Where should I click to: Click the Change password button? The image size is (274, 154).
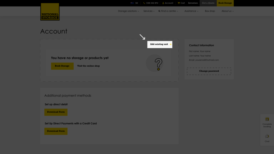pos(209,71)
